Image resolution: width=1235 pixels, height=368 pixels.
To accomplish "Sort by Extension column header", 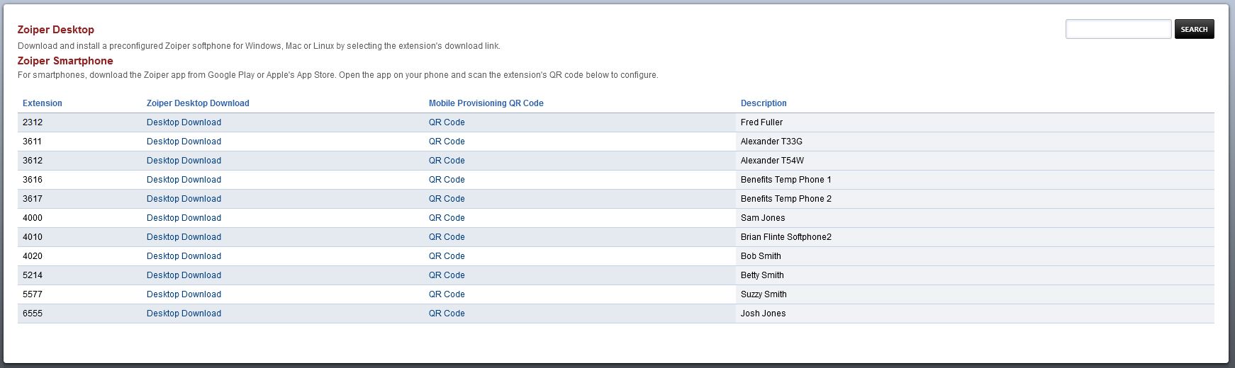I will point(43,103).
